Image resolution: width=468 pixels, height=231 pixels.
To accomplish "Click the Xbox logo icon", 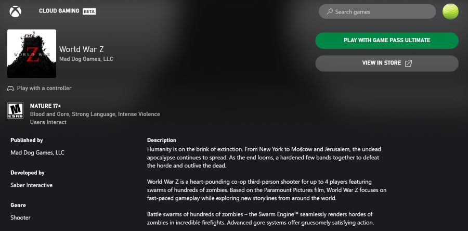I will coord(15,11).
